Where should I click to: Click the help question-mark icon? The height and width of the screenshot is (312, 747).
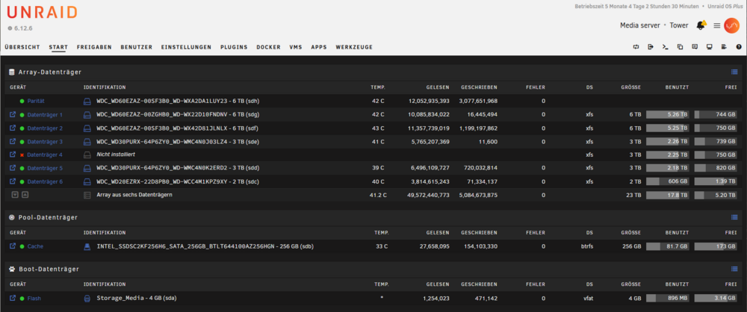739,47
